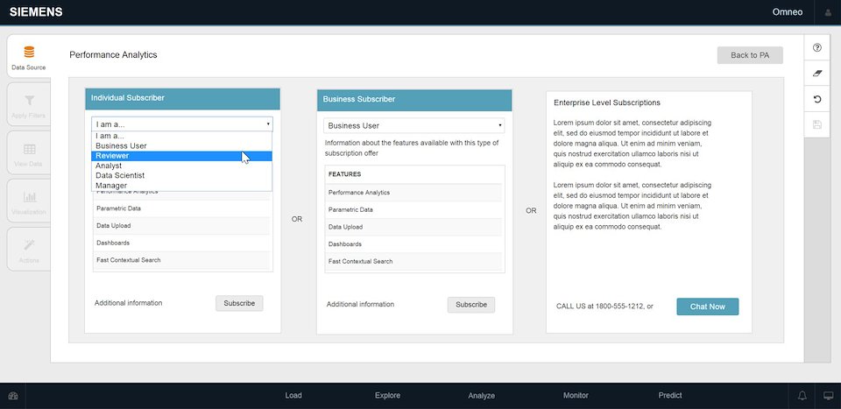This screenshot has height=409, width=841.
Task: Select Fast Contextual Search in Individual list
Action: pos(182,260)
